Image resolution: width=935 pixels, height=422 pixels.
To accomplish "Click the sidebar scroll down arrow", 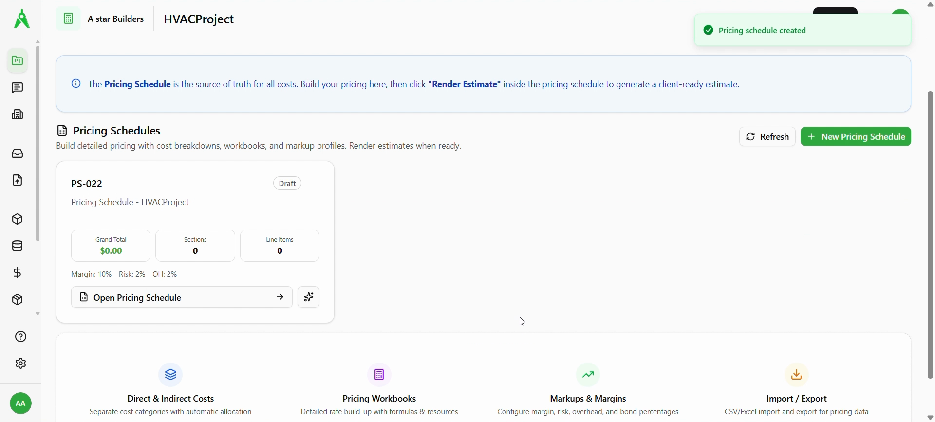I will point(37,314).
